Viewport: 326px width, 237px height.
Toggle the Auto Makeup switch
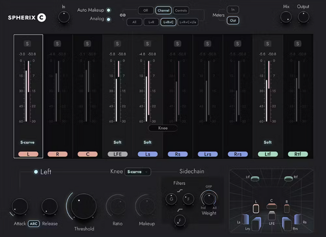pyautogui.click(x=108, y=10)
